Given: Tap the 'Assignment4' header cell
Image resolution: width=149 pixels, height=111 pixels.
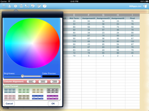Looking at the screenshot, I should (89, 18).
